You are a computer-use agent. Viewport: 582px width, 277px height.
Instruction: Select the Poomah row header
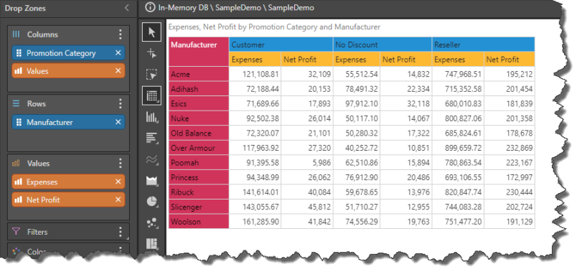pos(199,163)
